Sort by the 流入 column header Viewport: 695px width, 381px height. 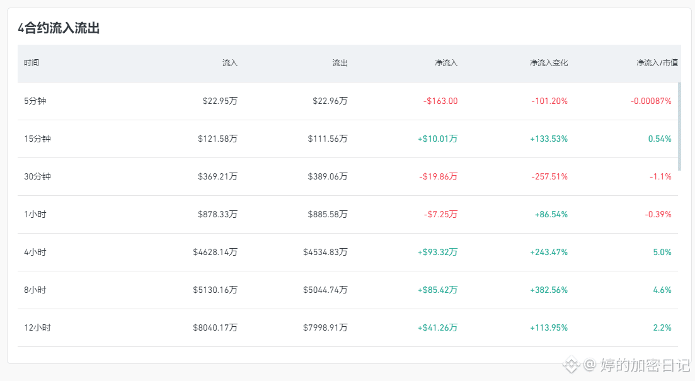point(229,63)
